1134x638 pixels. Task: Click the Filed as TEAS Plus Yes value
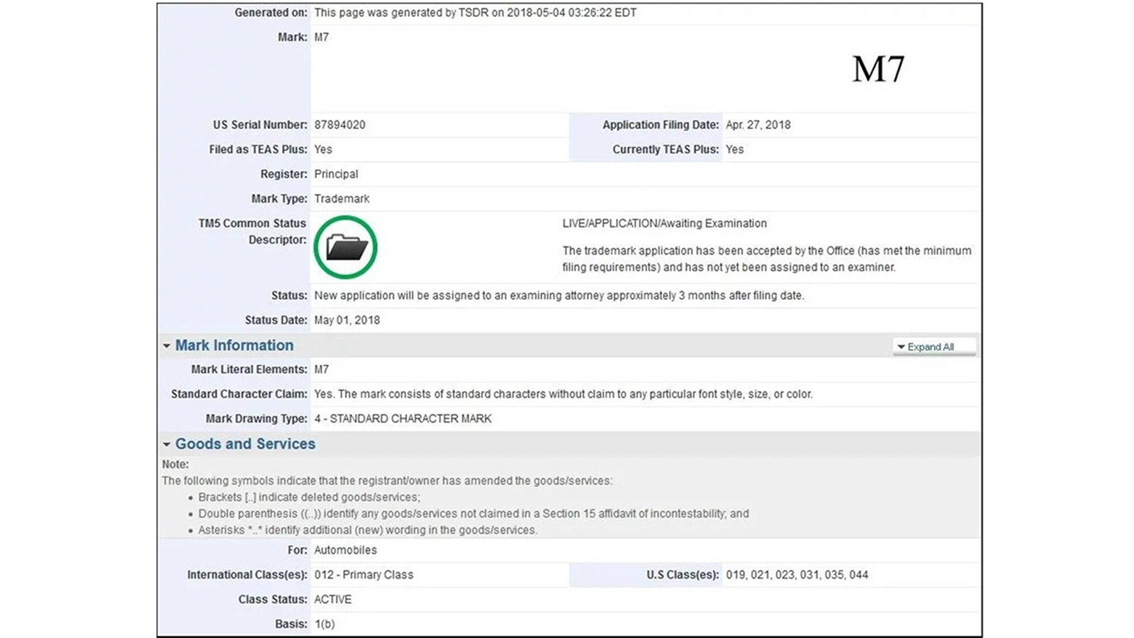(x=322, y=150)
